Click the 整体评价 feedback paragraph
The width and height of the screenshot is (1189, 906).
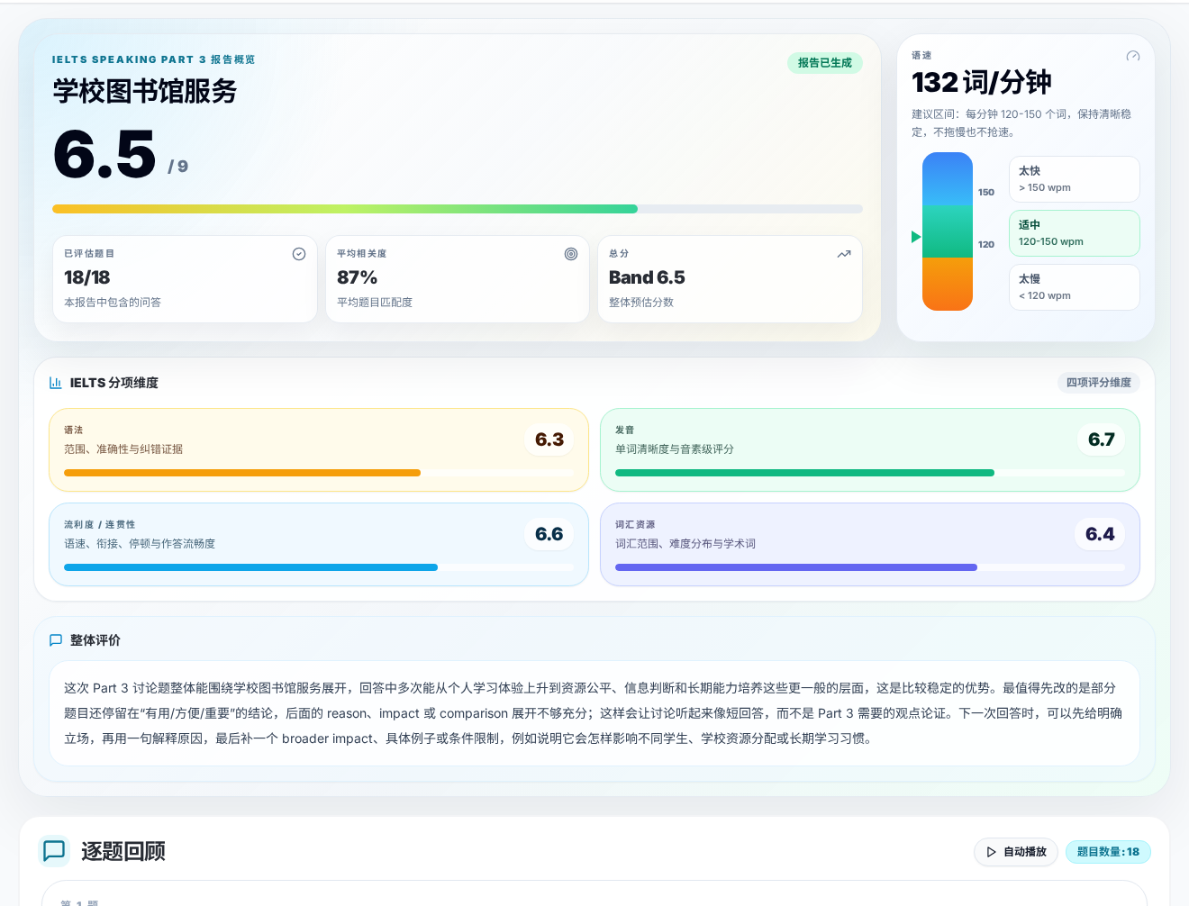(594, 713)
